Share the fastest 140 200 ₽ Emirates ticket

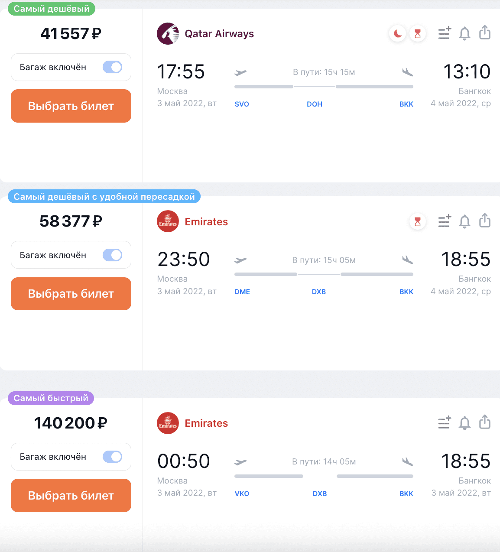coord(485,422)
